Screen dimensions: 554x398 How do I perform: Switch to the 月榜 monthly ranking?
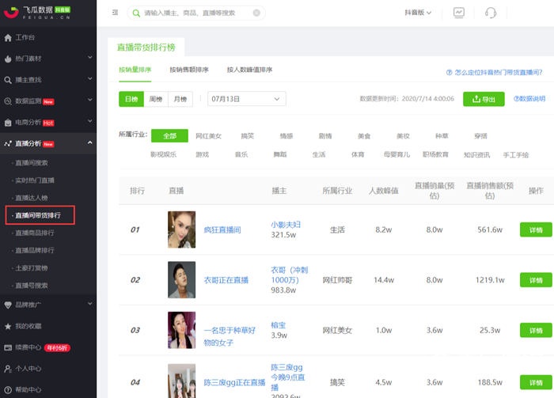tap(181, 99)
